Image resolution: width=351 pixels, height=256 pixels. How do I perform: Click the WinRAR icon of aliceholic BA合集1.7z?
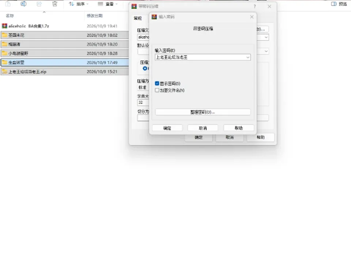4,26
